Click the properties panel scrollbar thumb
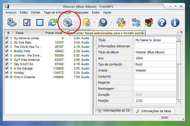Viewport: 190px width, 126px height. click(179, 52)
